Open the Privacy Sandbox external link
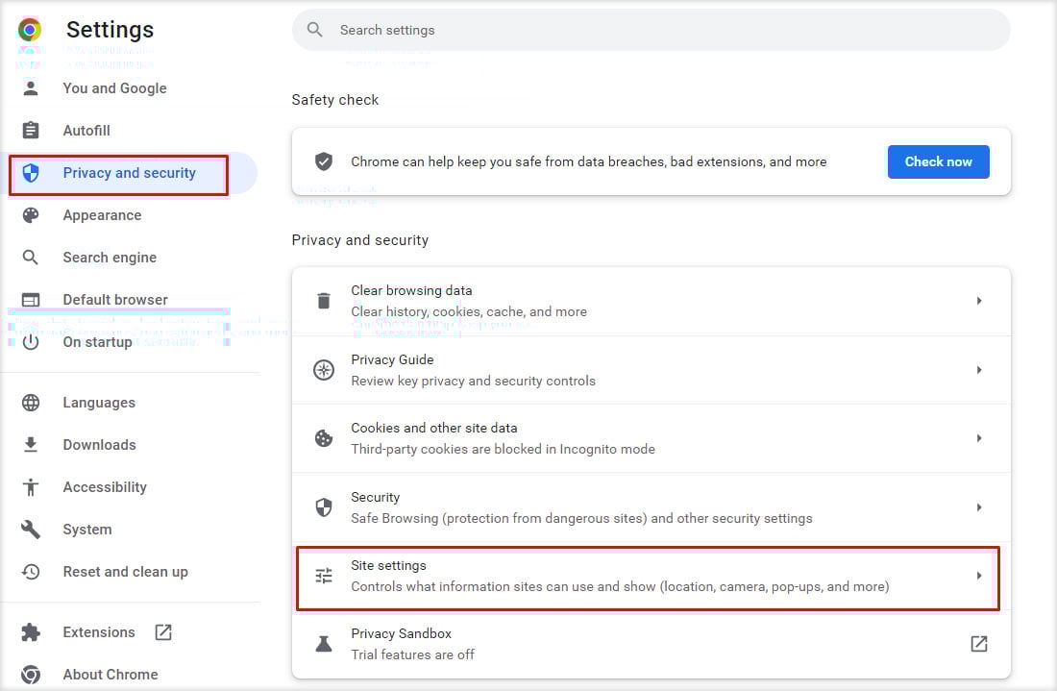Viewport: 1057px width, 691px height. click(978, 643)
